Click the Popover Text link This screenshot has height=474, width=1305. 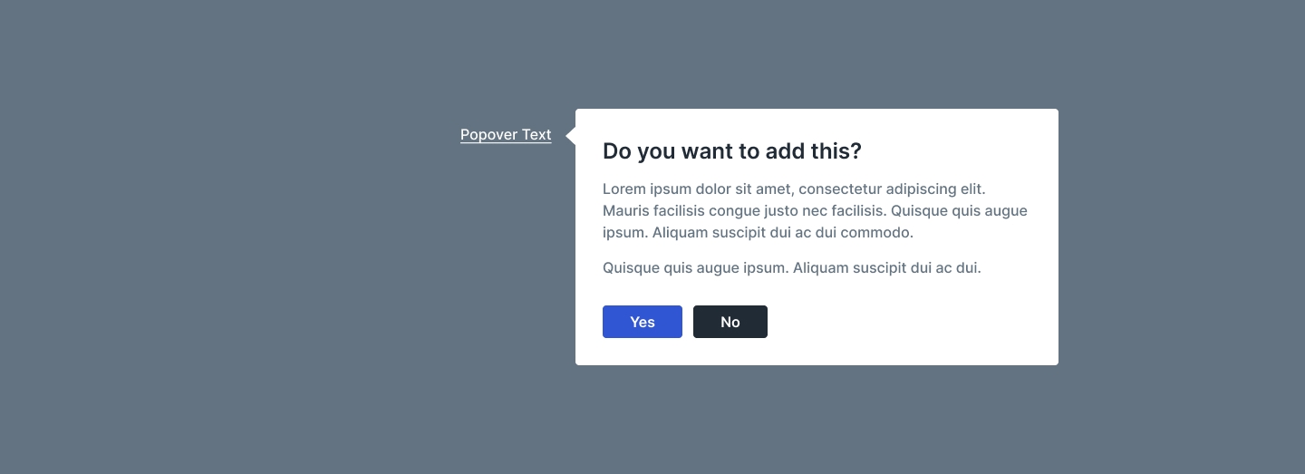(506, 135)
